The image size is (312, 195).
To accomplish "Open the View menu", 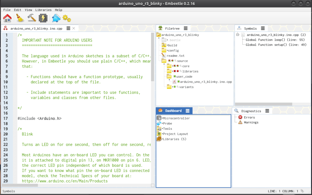I will pyautogui.click(x=28, y=10).
